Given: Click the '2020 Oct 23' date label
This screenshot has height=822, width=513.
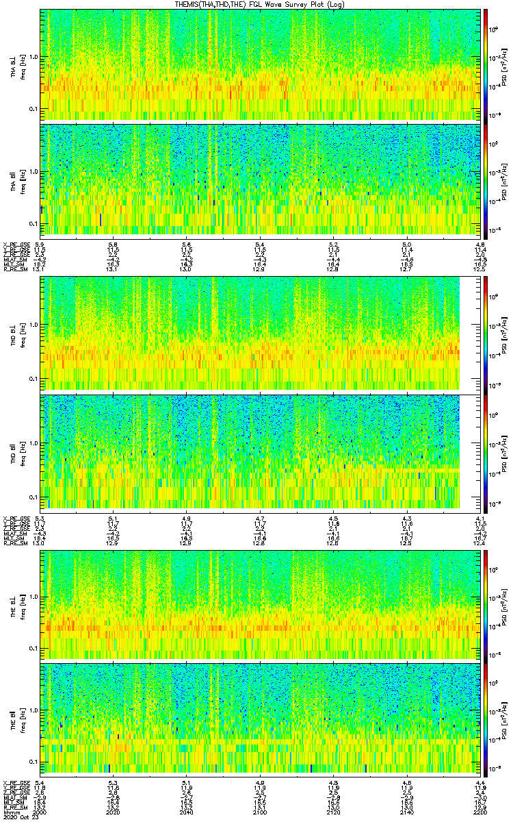Looking at the screenshot, I should (17, 817).
